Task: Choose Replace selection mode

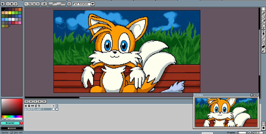Action: pyautogui.click(x=26, y=4)
